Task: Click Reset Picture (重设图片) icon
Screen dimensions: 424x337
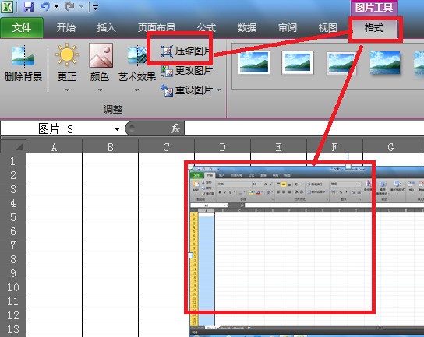Action: tap(167, 90)
